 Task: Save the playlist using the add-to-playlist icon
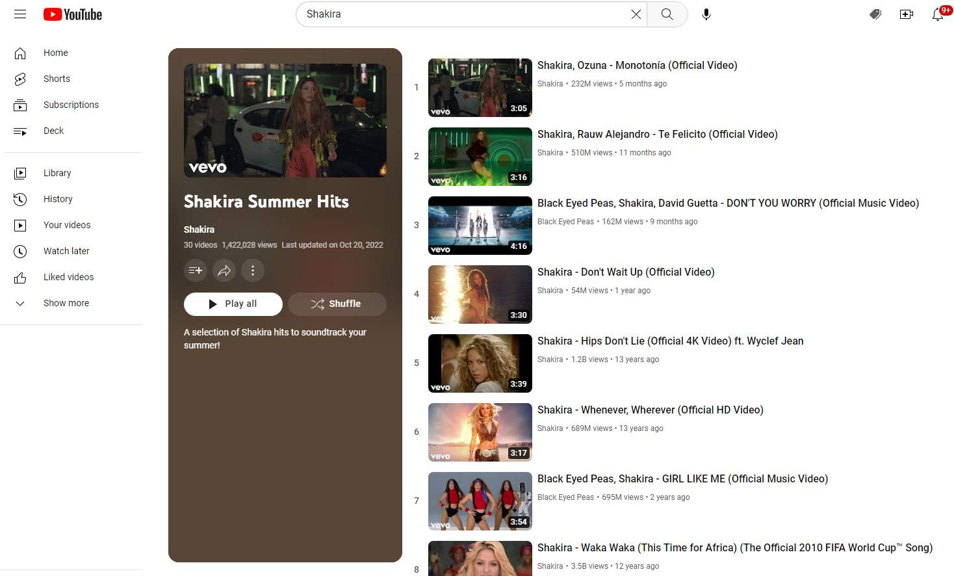click(x=195, y=270)
